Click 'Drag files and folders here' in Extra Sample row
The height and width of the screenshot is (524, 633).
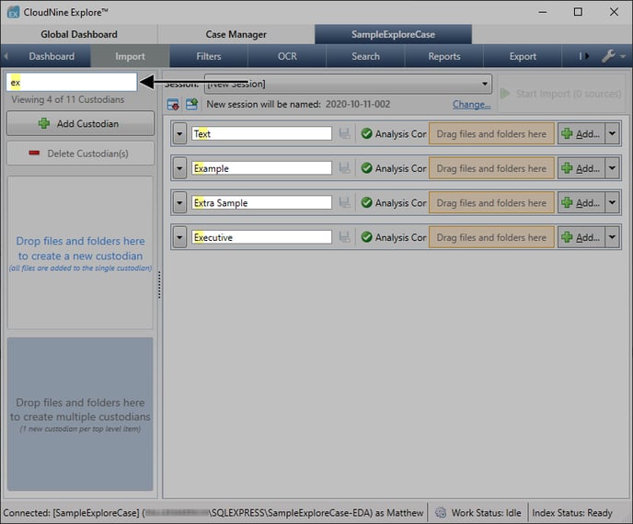[x=491, y=202]
